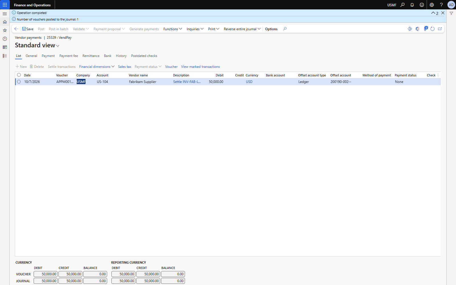Screen dimensions: 456x285
Task: Open Settle INV-FAB-L... description link
Action: 187,82
